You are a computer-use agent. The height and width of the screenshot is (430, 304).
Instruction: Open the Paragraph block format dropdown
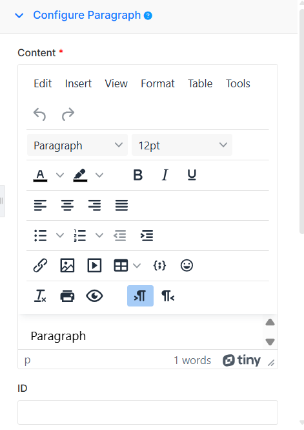point(77,145)
